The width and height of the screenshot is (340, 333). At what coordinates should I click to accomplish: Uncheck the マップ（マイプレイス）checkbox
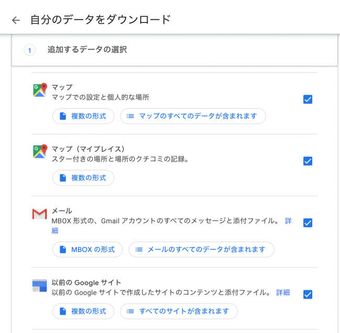click(x=308, y=161)
